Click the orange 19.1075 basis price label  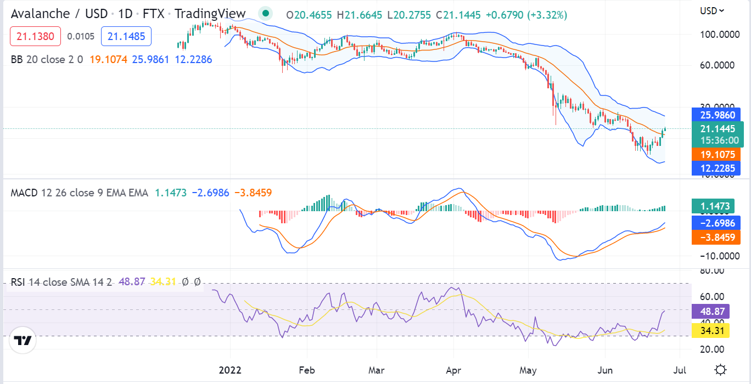click(x=716, y=155)
